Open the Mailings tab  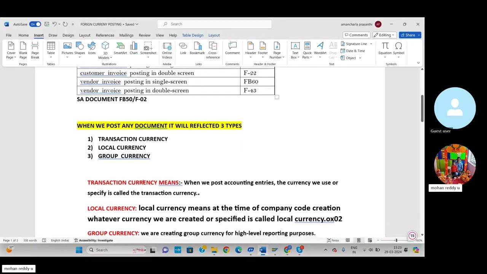[x=126, y=35]
